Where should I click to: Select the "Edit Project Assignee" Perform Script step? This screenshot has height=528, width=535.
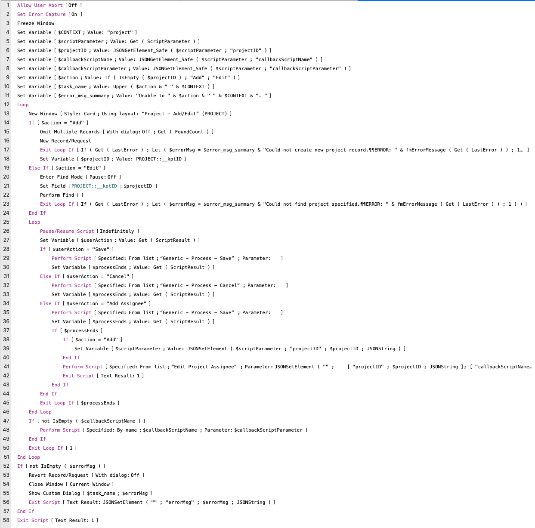point(172,367)
